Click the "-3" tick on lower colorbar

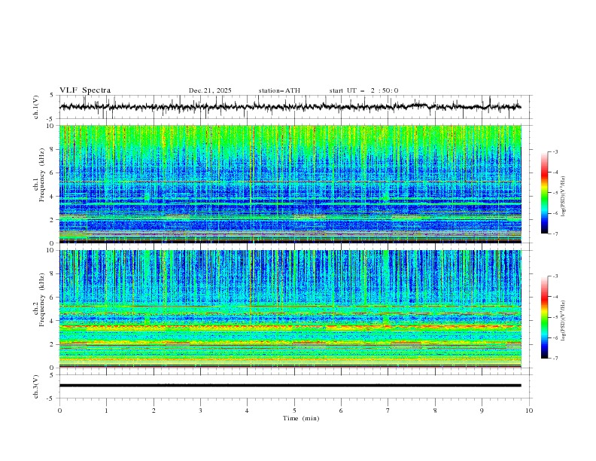tap(555, 276)
